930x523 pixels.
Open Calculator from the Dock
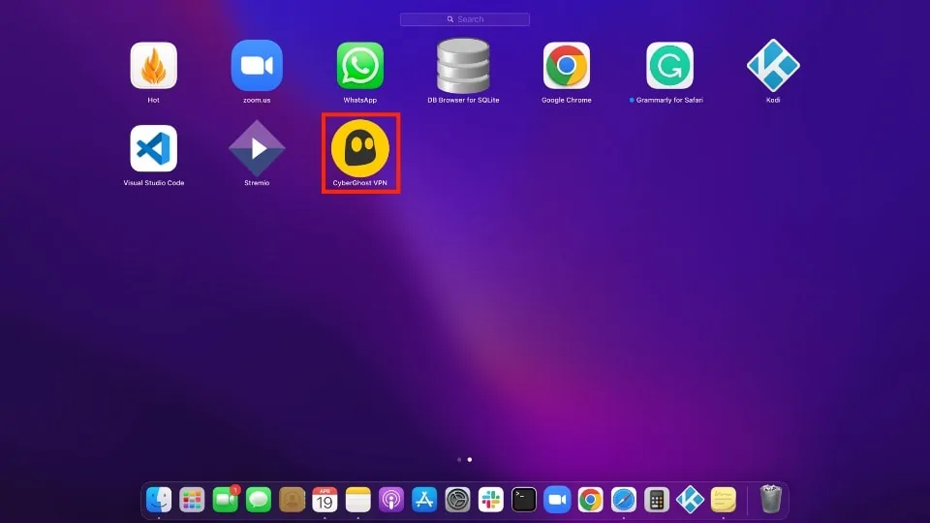tap(657, 500)
